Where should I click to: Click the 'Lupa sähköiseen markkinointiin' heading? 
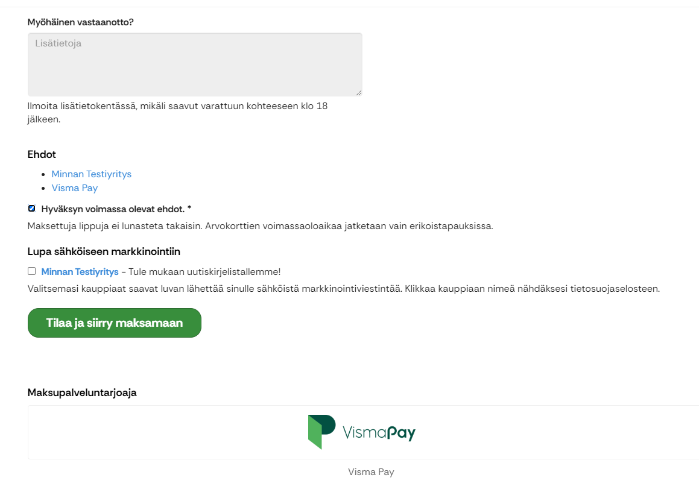pos(104,251)
